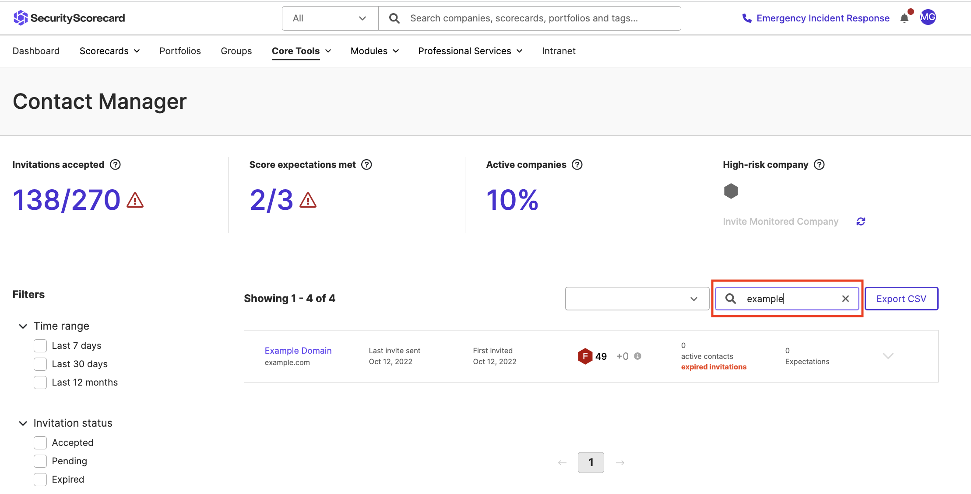Click the example.com domain text
Viewport: 971px width, 494px height.
[x=287, y=362]
